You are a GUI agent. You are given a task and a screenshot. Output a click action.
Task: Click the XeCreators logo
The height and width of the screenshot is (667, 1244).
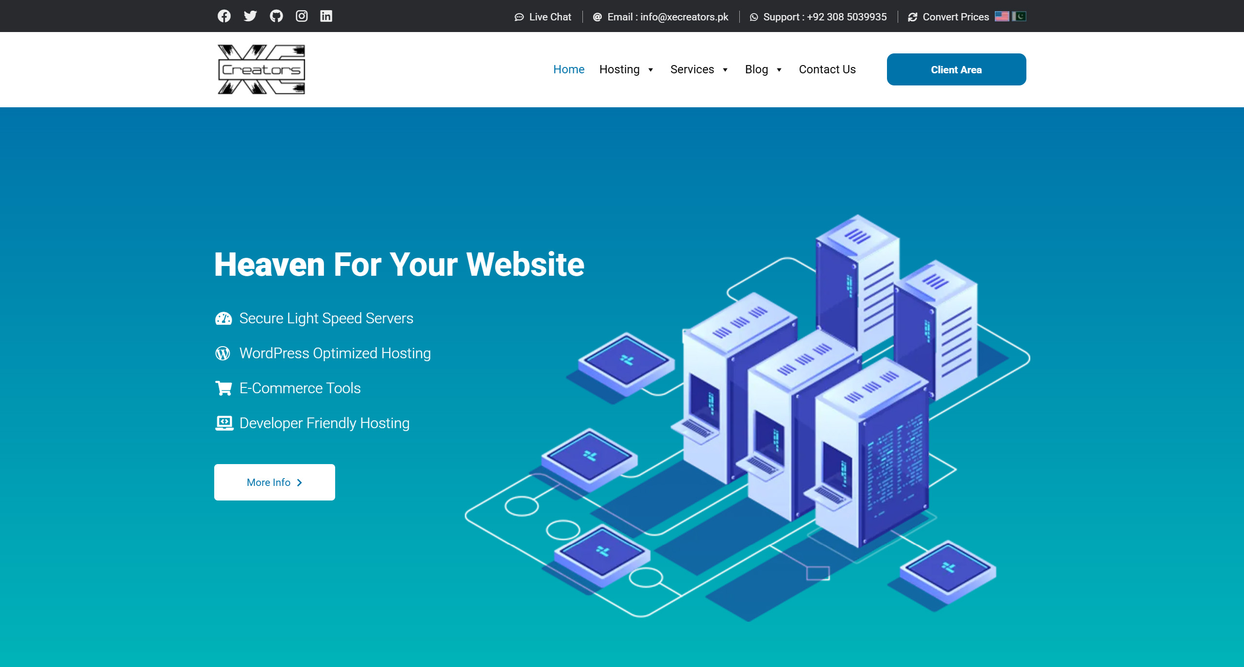pyautogui.click(x=261, y=69)
